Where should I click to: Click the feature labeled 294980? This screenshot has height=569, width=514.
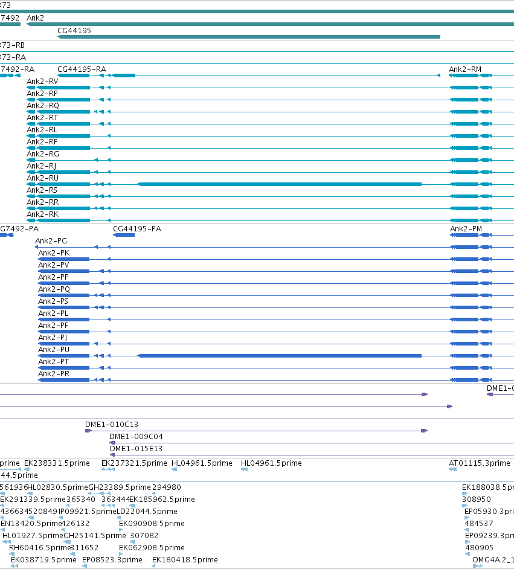(167, 487)
